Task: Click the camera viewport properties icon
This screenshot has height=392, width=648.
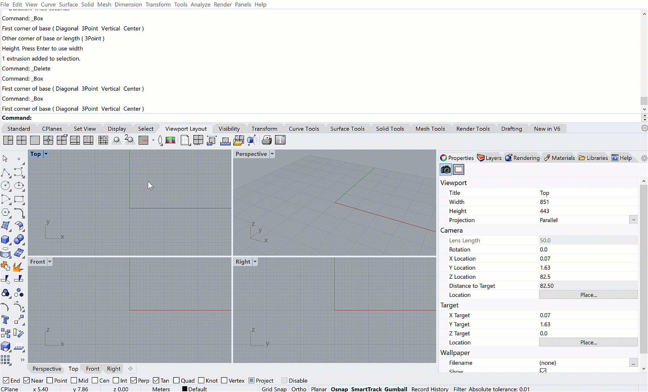Action: (446, 170)
